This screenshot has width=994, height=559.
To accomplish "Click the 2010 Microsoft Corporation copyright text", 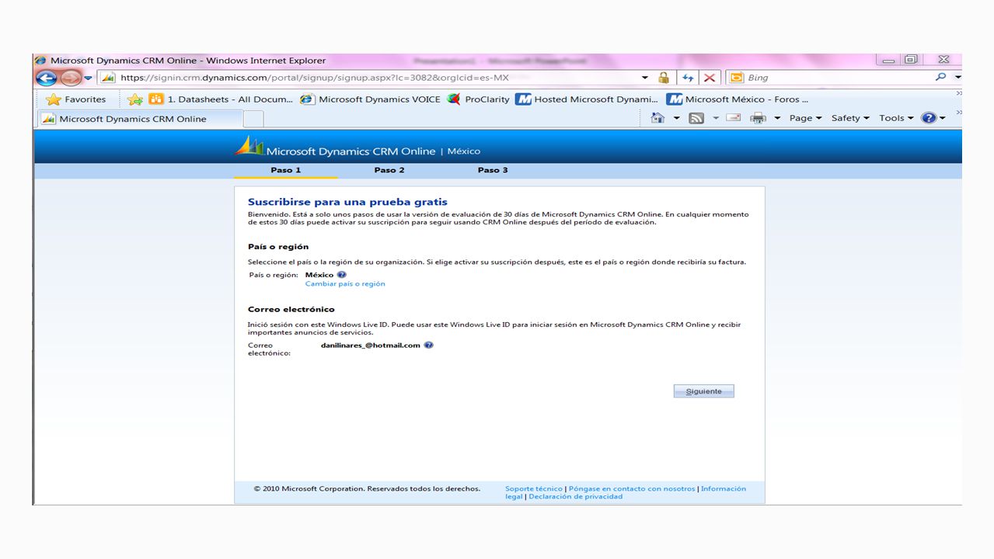I will point(367,489).
